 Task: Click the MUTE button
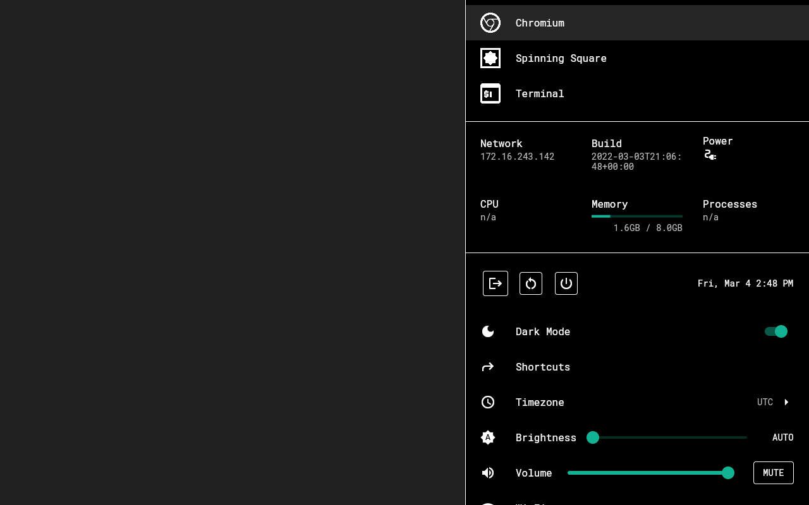(x=773, y=473)
